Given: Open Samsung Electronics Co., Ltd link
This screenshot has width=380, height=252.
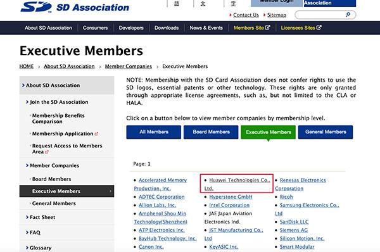Looking at the screenshot, I should pos(307,210).
